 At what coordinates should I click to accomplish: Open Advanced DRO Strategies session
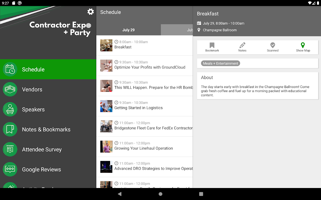coord(144,167)
